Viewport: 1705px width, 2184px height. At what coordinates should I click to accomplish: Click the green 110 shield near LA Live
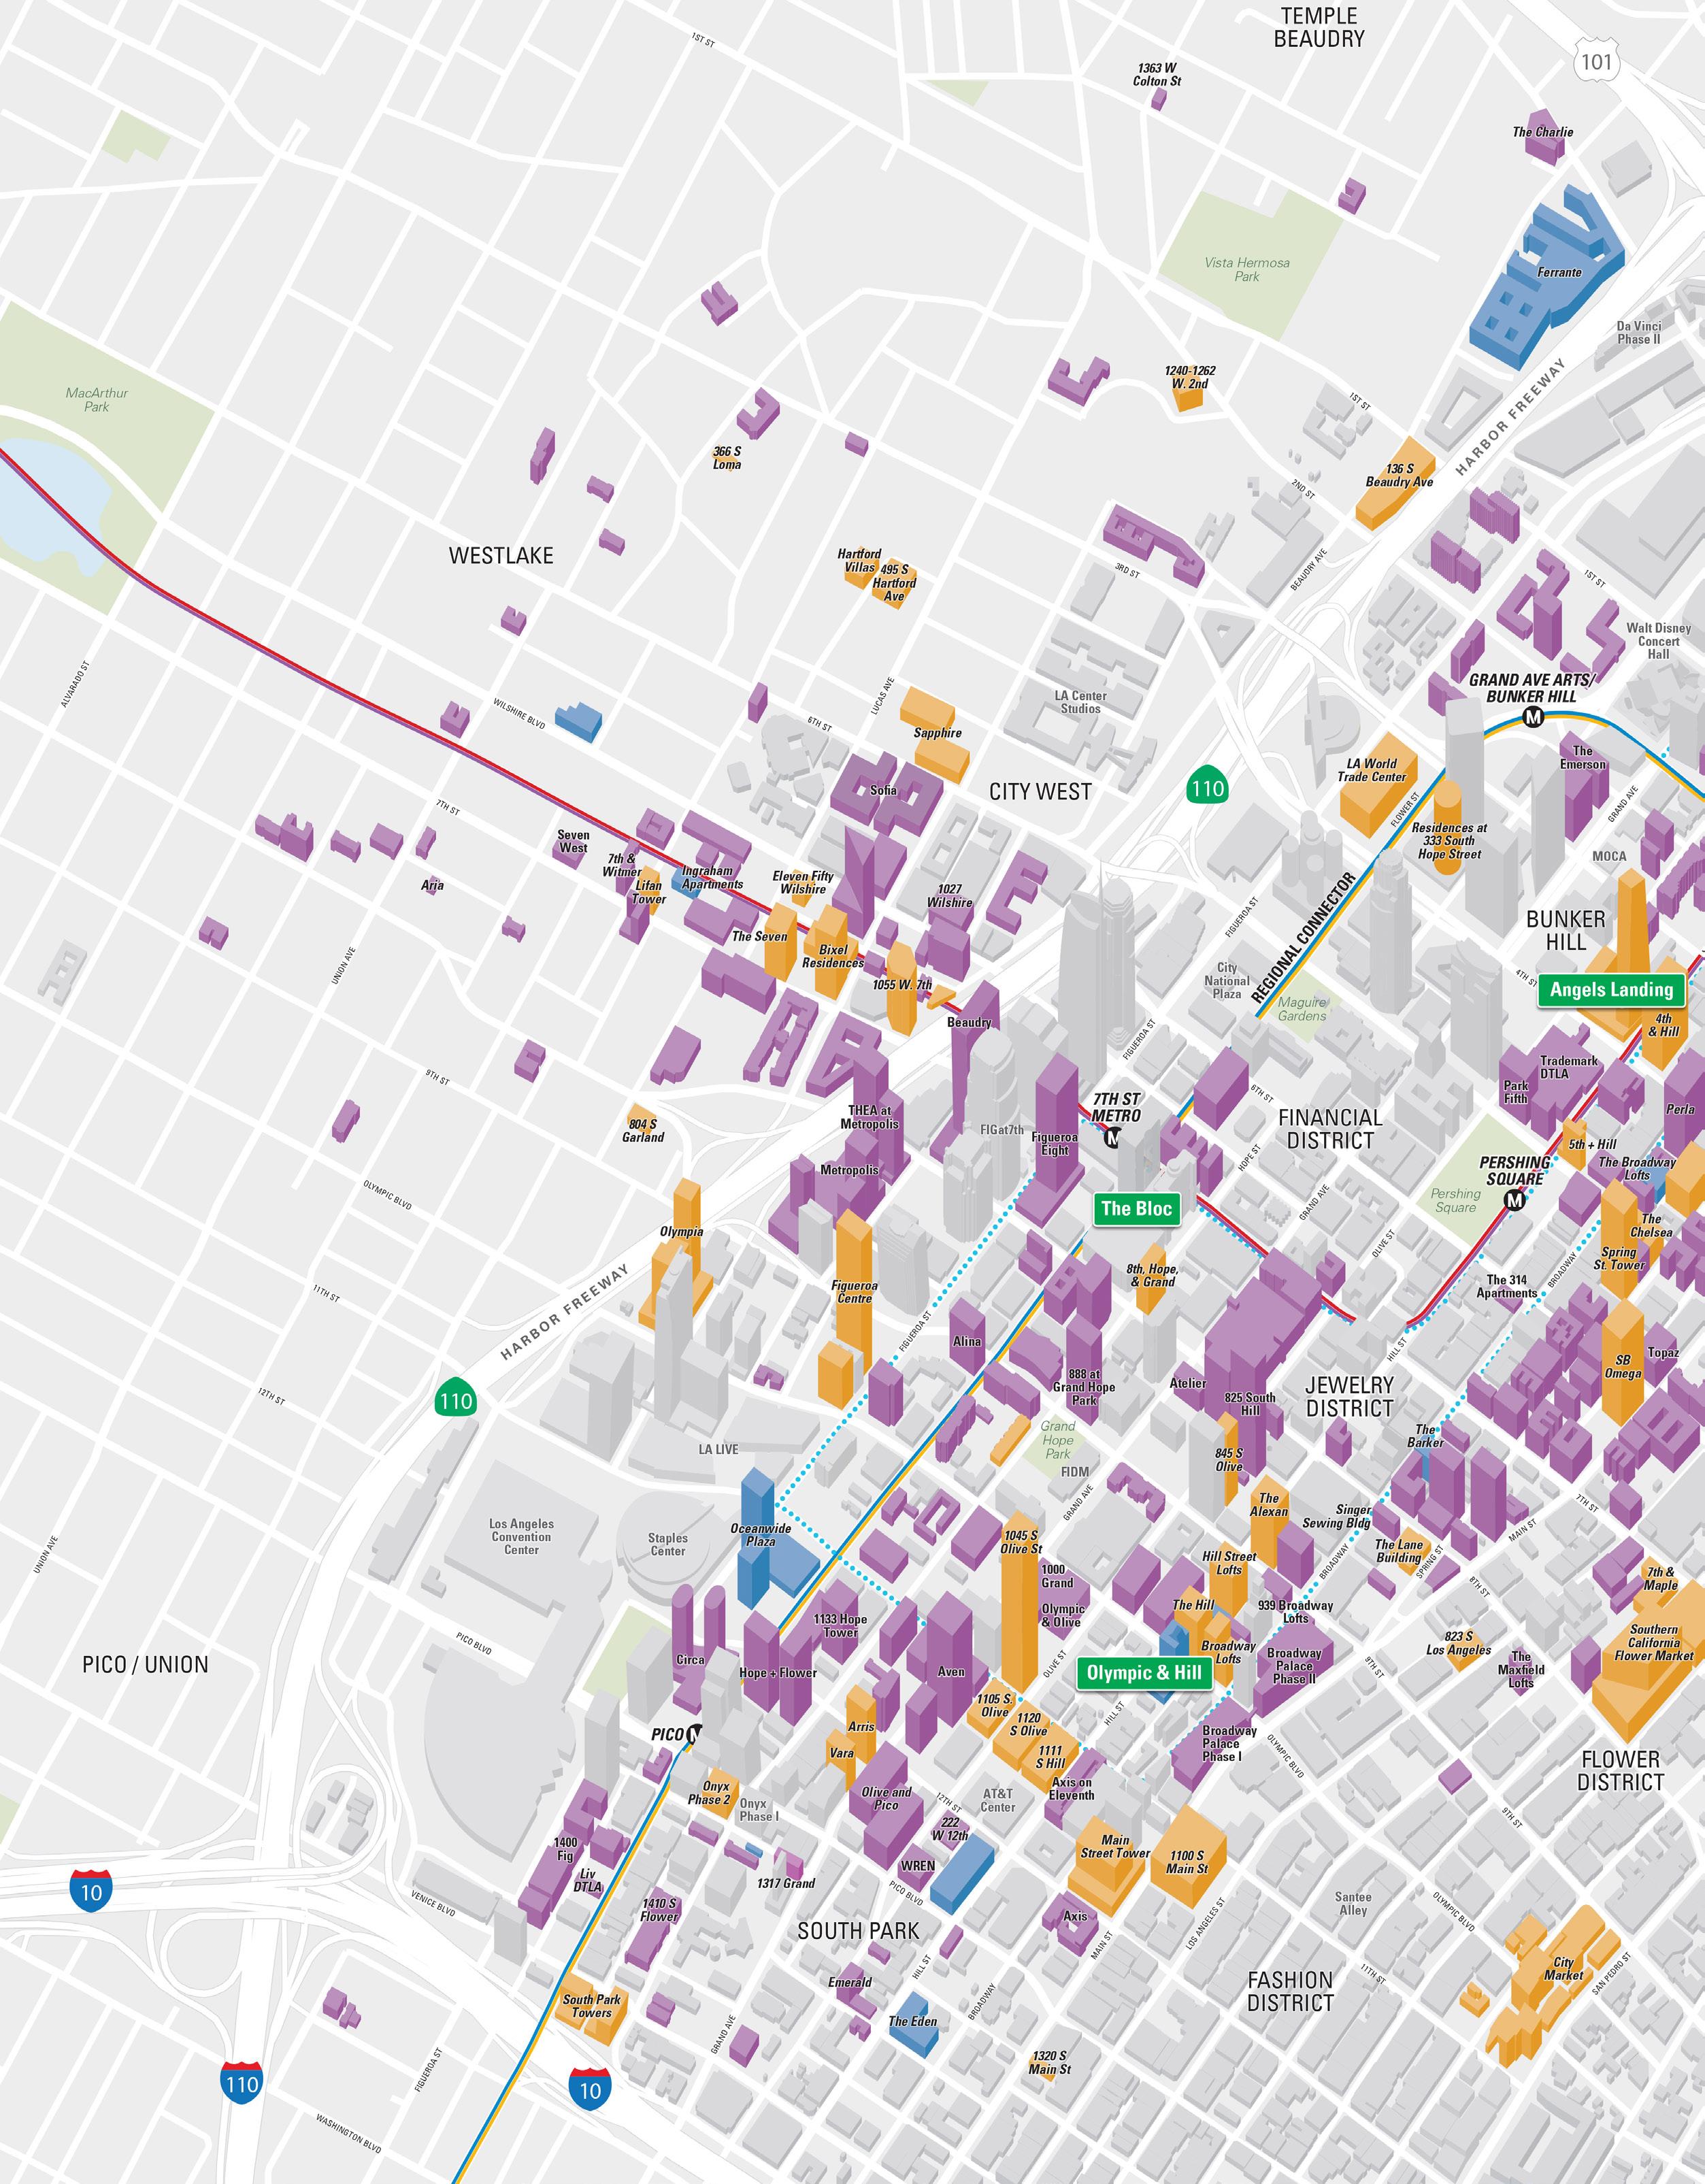tap(455, 1400)
